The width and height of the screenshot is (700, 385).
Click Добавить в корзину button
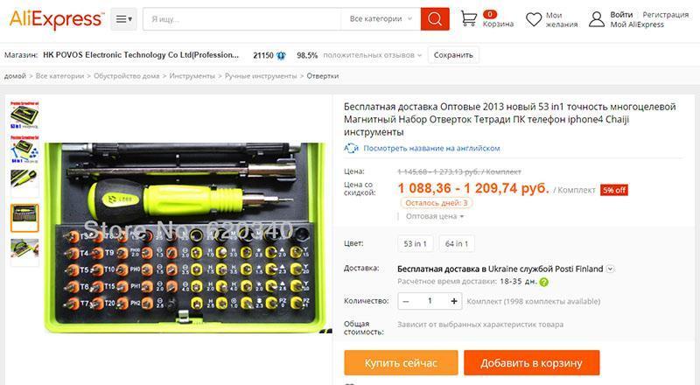click(x=531, y=362)
